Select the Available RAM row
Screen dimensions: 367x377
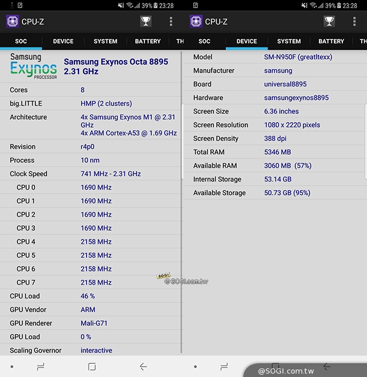(274, 166)
